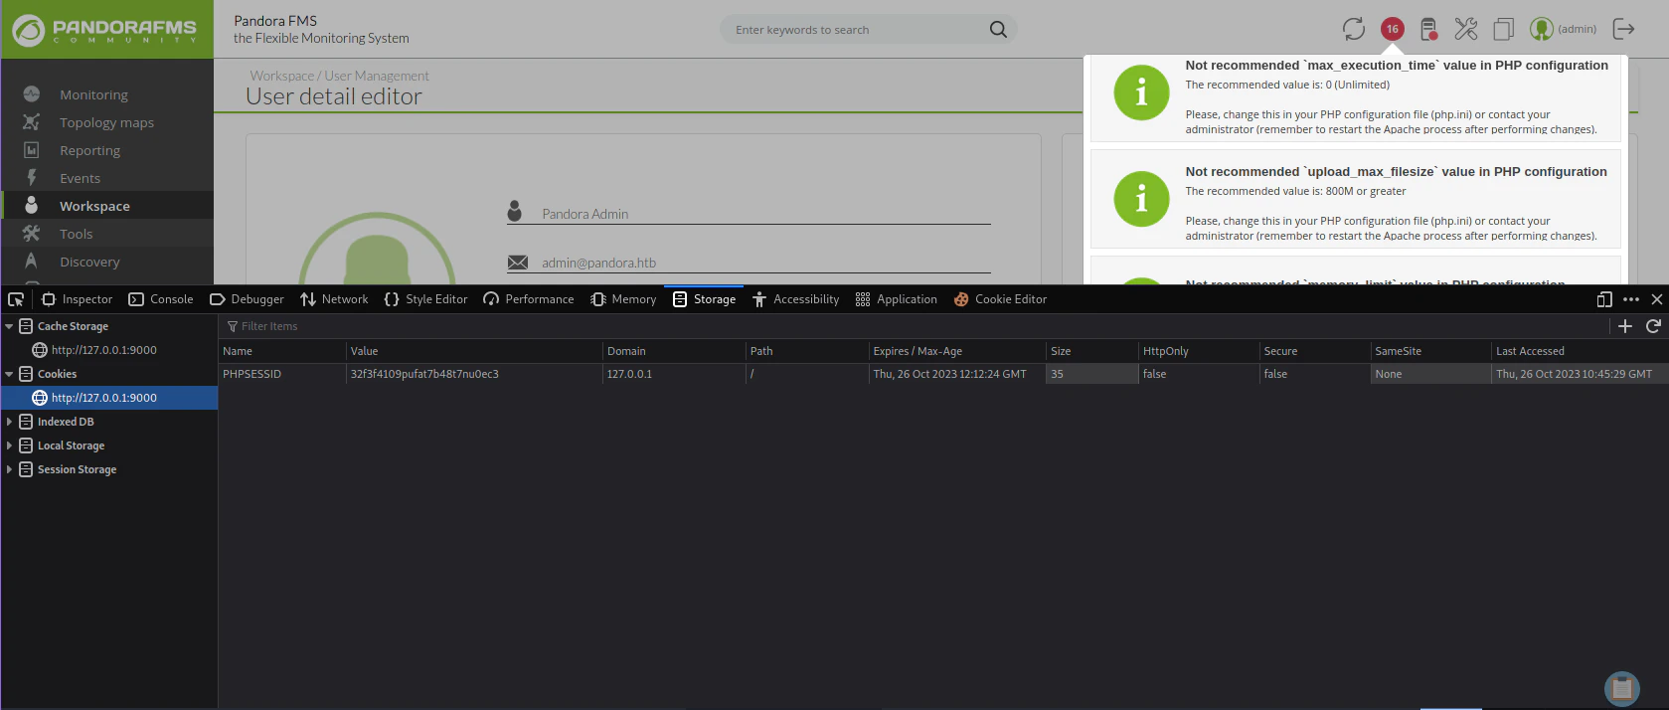
Task: Select Cache Storage http://127.0.0.1:9000 entry
Action: (104, 350)
